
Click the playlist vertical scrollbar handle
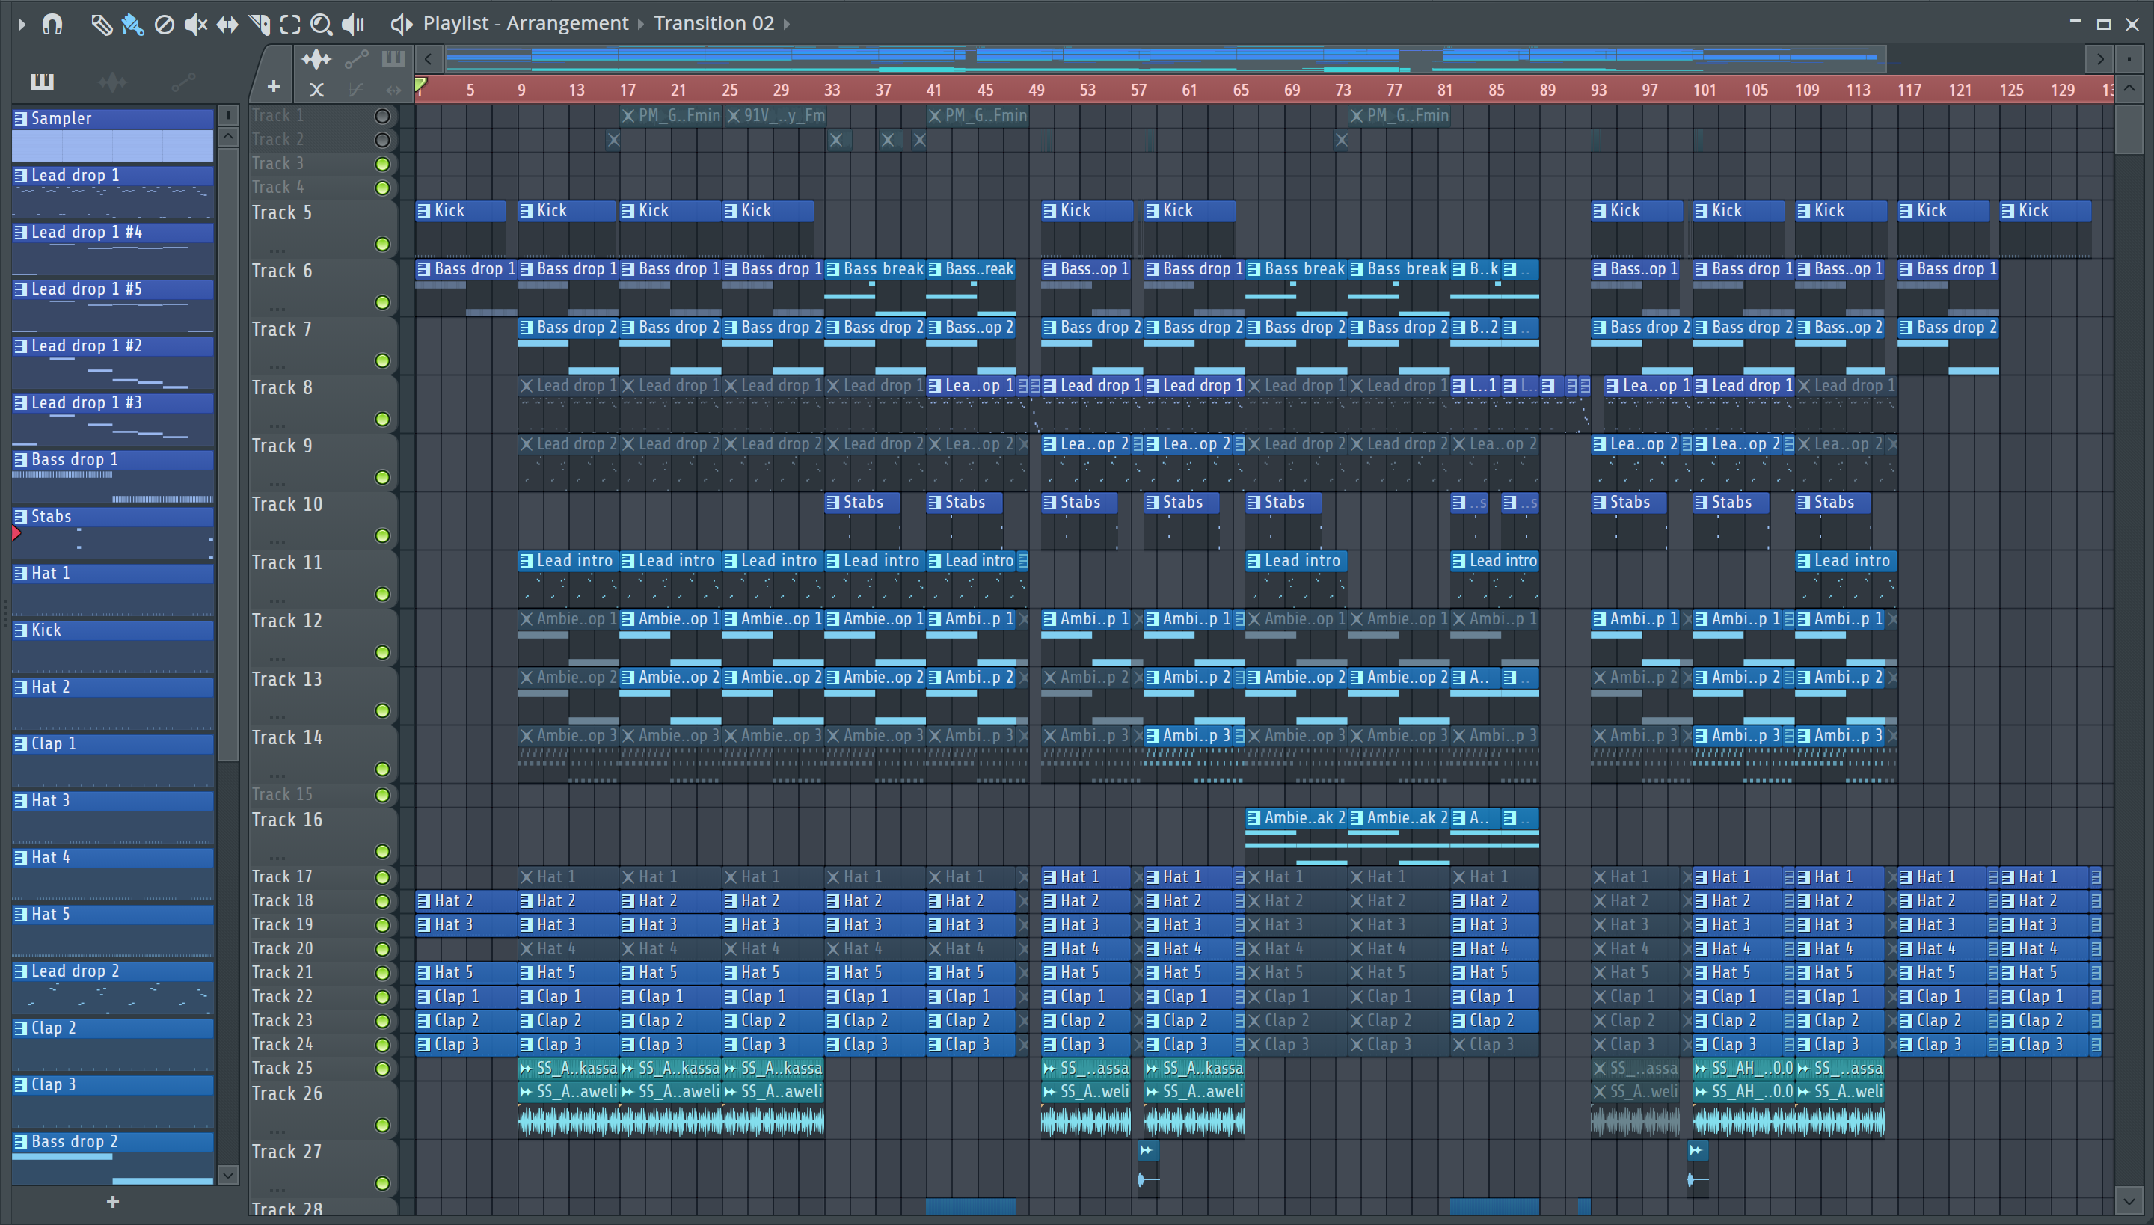[x=2129, y=128]
